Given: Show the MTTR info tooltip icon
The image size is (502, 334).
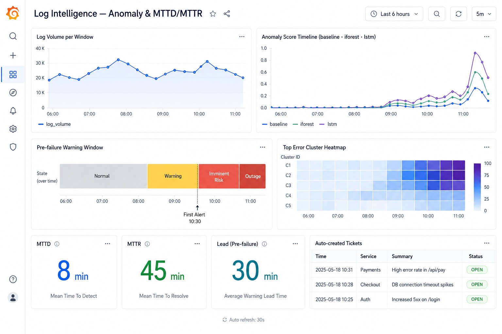Looking at the screenshot, I should [147, 244].
